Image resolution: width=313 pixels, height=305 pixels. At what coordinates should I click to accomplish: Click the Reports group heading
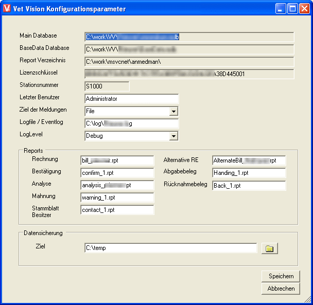[33, 151]
